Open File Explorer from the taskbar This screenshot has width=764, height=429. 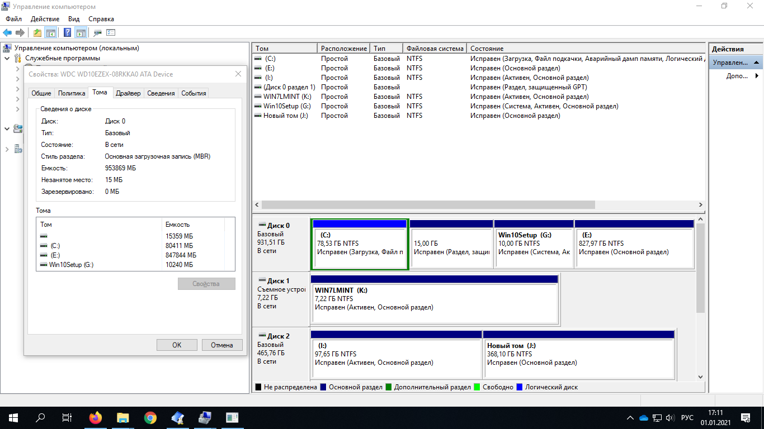click(123, 418)
